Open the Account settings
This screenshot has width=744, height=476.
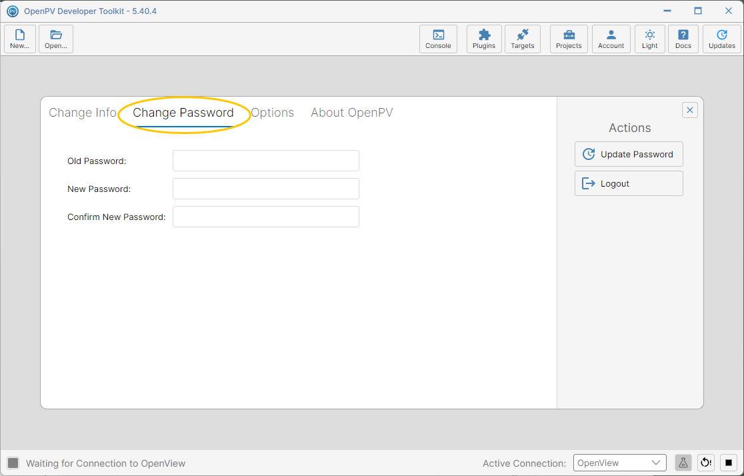click(x=611, y=39)
